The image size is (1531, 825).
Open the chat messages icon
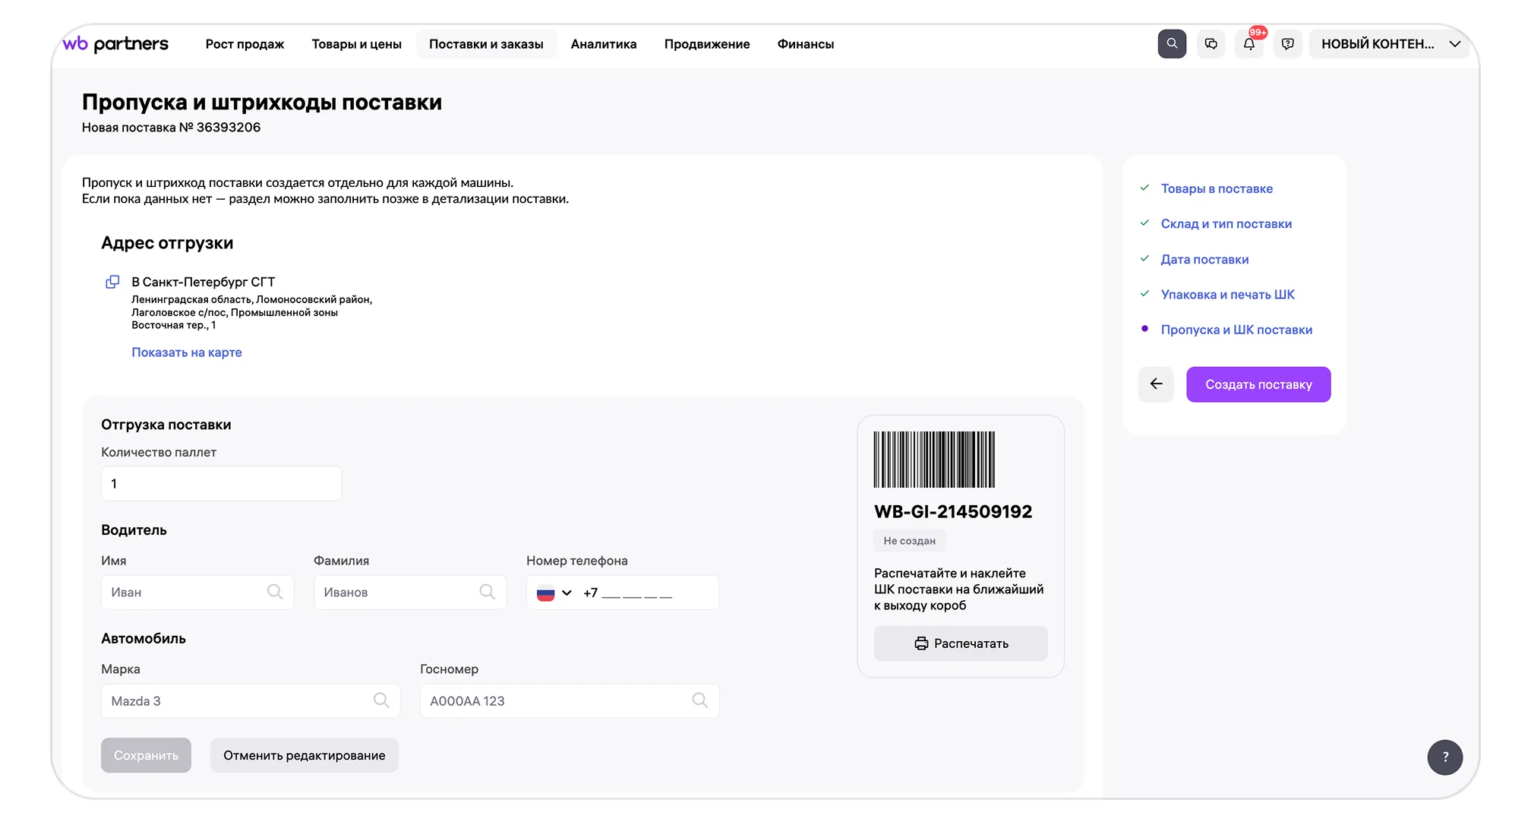tap(1211, 44)
